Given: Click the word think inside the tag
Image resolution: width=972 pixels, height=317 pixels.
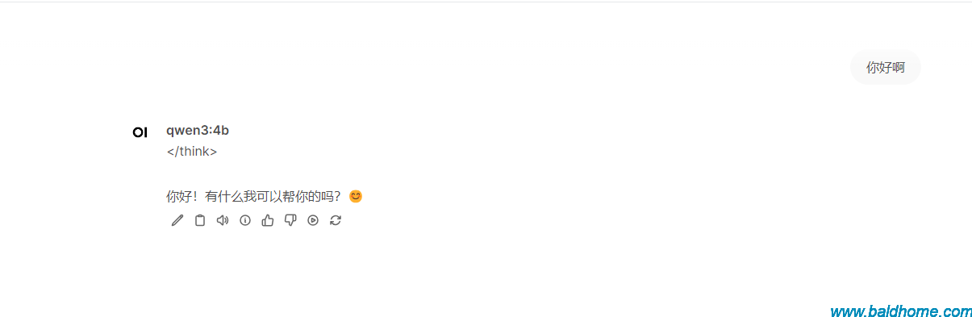Looking at the screenshot, I should [194, 152].
